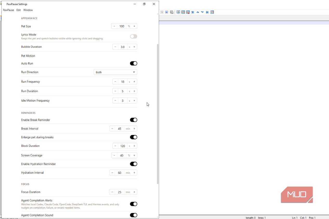Image resolution: width=329 pixels, height=219 pixels.
Task: Jump to last difference icon in Notepad++ toolbar
Action: [x=207, y=12]
